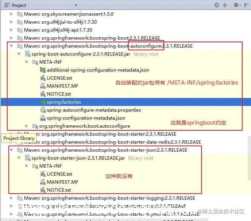251x221 pixels.
Task: Click NOTICE.txt file icon in starter-json jar
Action: coord(43,190)
